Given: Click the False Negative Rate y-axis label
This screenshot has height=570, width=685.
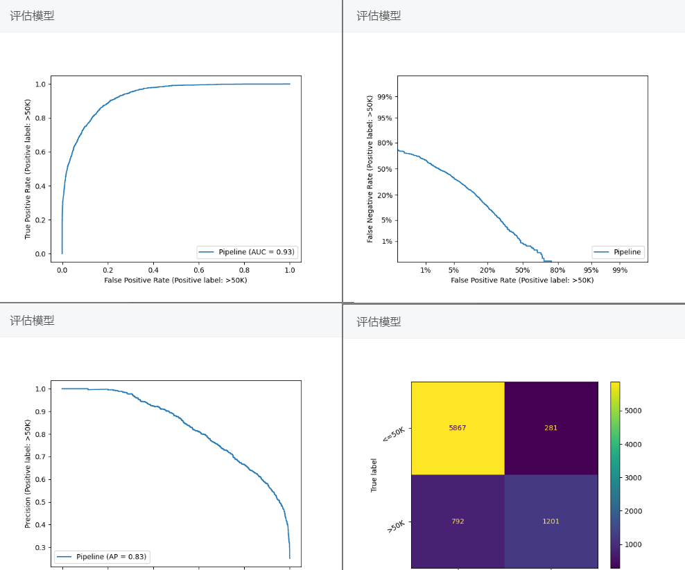Looking at the screenshot, I should point(370,169).
